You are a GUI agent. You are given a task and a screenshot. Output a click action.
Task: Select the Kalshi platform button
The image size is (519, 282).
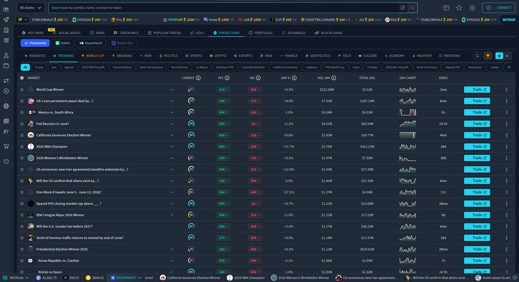pyautogui.click(x=63, y=43)
